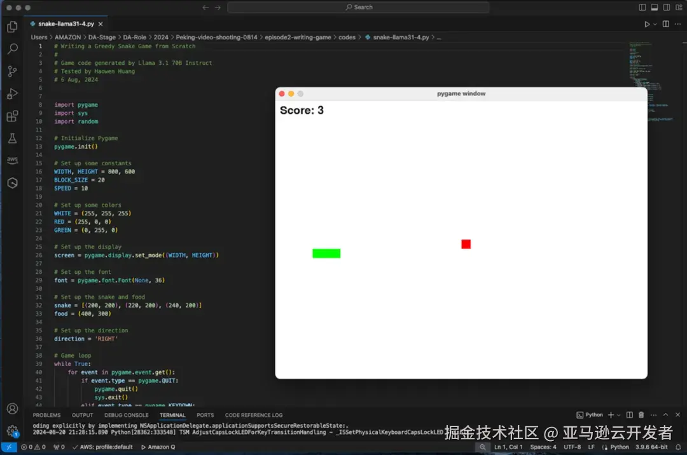Split the editor to the right
Viewport: 687px width, 455px height.
pos(665,24)
